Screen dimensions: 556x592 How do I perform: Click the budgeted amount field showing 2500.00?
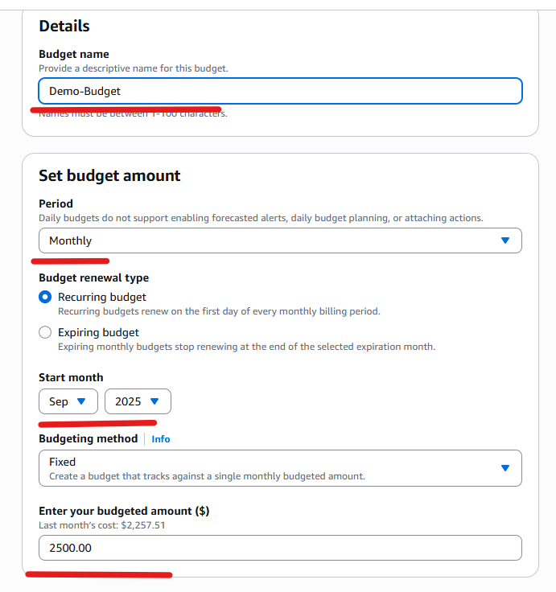(x=280, y=548)
